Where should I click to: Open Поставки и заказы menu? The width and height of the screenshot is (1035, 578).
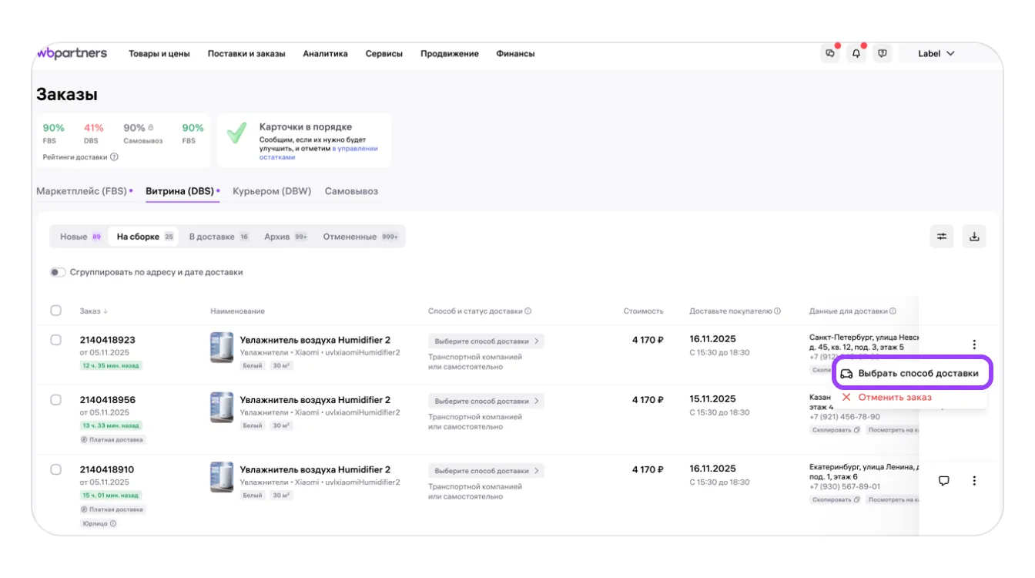(246, 54)
